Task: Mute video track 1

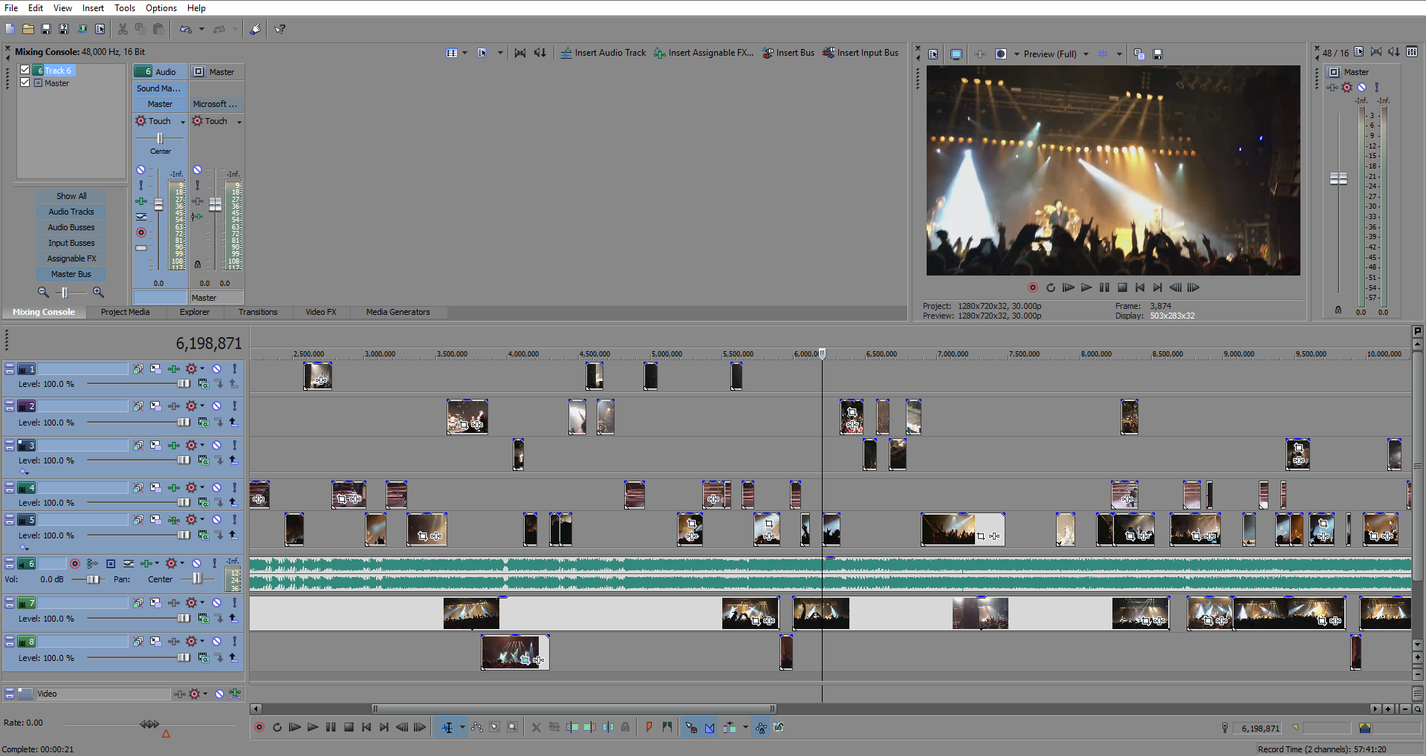Action: click(216, 368)
